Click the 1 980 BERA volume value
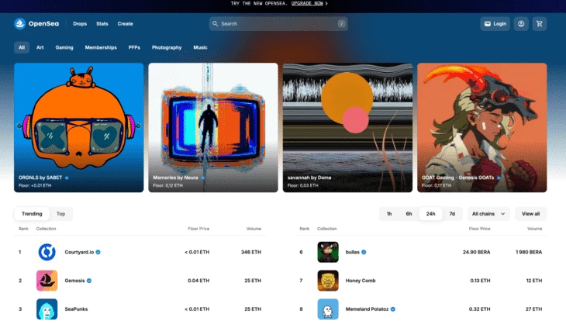Image resolution: width=566 pixels, height=324 pixels. 529,252
